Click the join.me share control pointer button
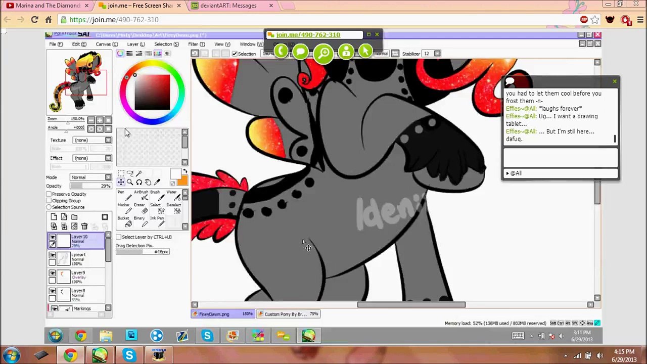The height and width of the screenshot is (364, 647). click(365, 51)
